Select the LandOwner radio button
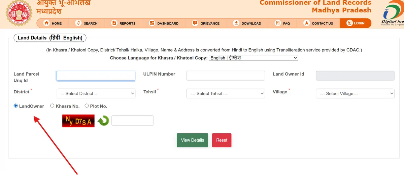Screen dimensions: 404x175 click(15, 106)
